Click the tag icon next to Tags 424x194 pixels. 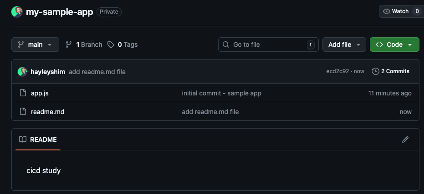[x=111, y=45]
